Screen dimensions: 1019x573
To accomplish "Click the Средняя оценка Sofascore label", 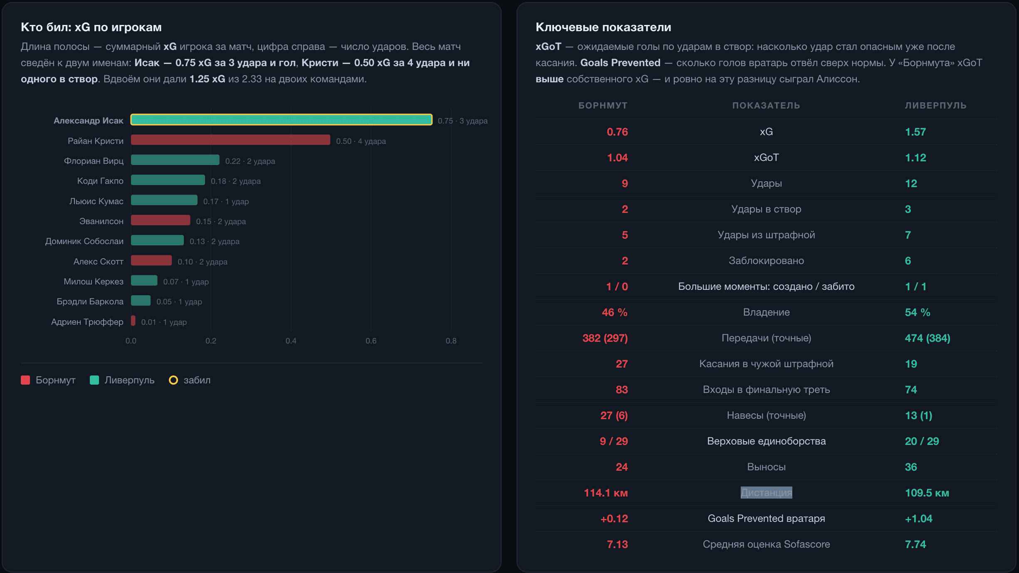I will pos(766,544).
